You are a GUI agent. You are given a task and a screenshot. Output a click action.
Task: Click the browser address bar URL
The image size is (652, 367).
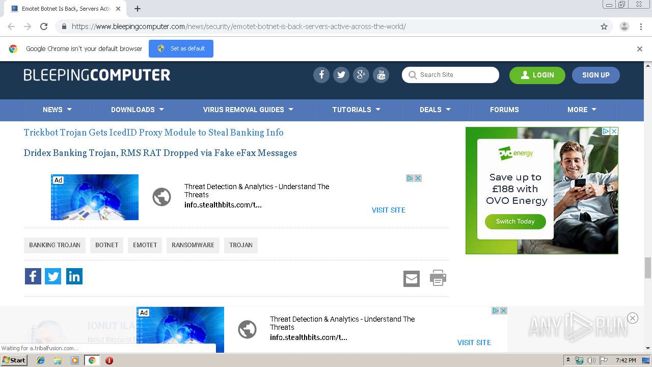[x=238, y=27]
